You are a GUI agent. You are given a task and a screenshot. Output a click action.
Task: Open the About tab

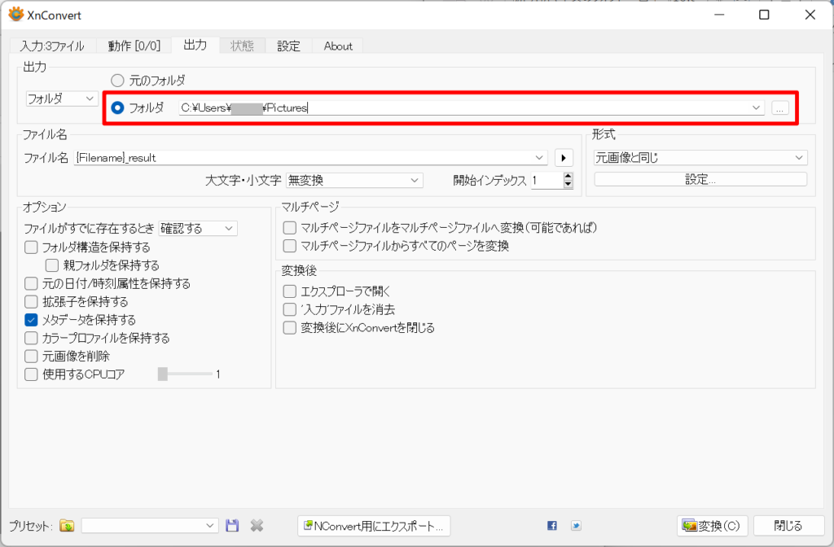(x=337, y=46)
